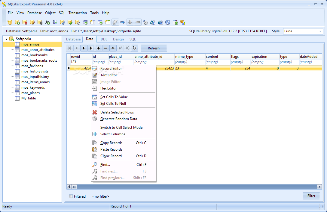
Task: Choose Hex Editor from context menu
Action: pyautogui.click(x=124, y=88)
